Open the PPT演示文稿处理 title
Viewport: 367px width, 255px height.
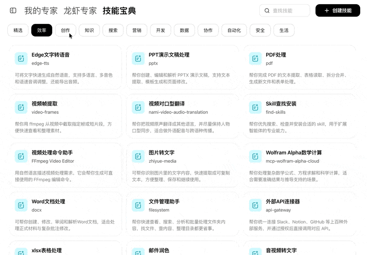[169, 55]
